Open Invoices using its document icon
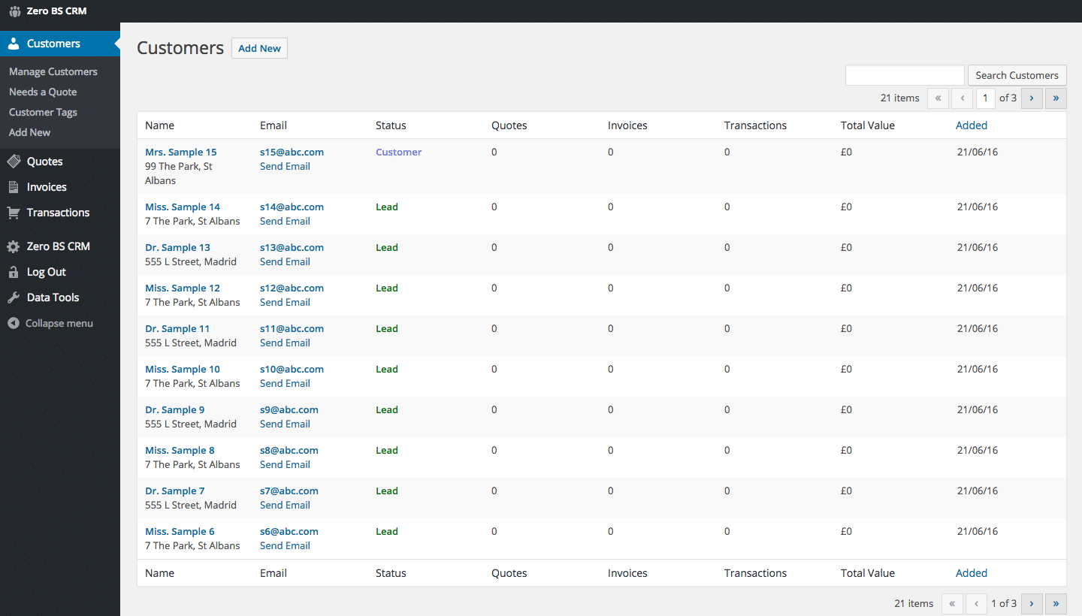This screenshot has width=1082, height=616. (x=14, y=186)
